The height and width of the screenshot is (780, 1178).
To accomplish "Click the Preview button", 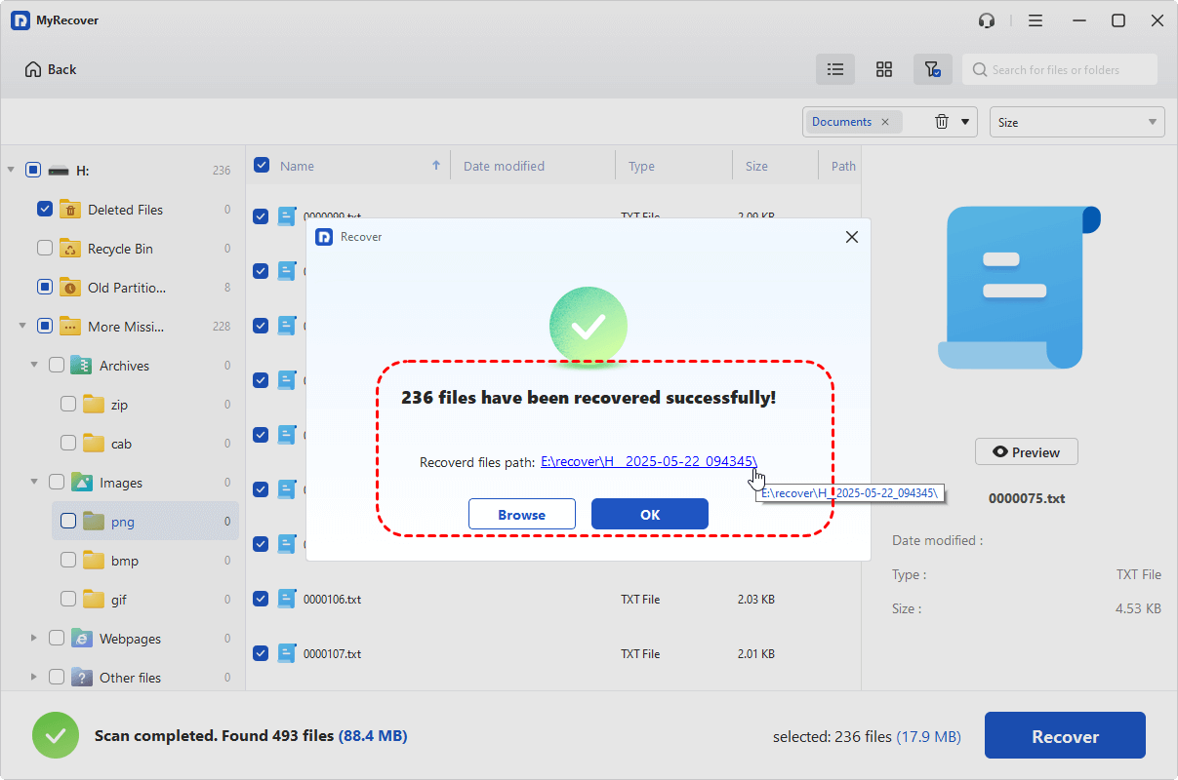I will pos(1026,451).
